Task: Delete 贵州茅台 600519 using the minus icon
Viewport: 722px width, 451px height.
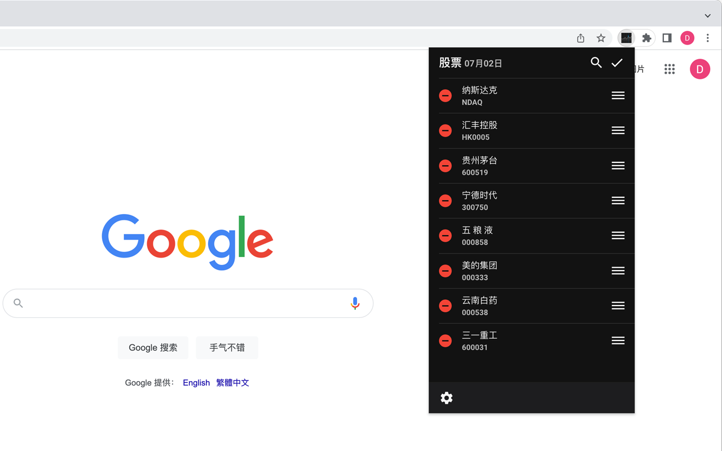Action: [x=445, y=166]
